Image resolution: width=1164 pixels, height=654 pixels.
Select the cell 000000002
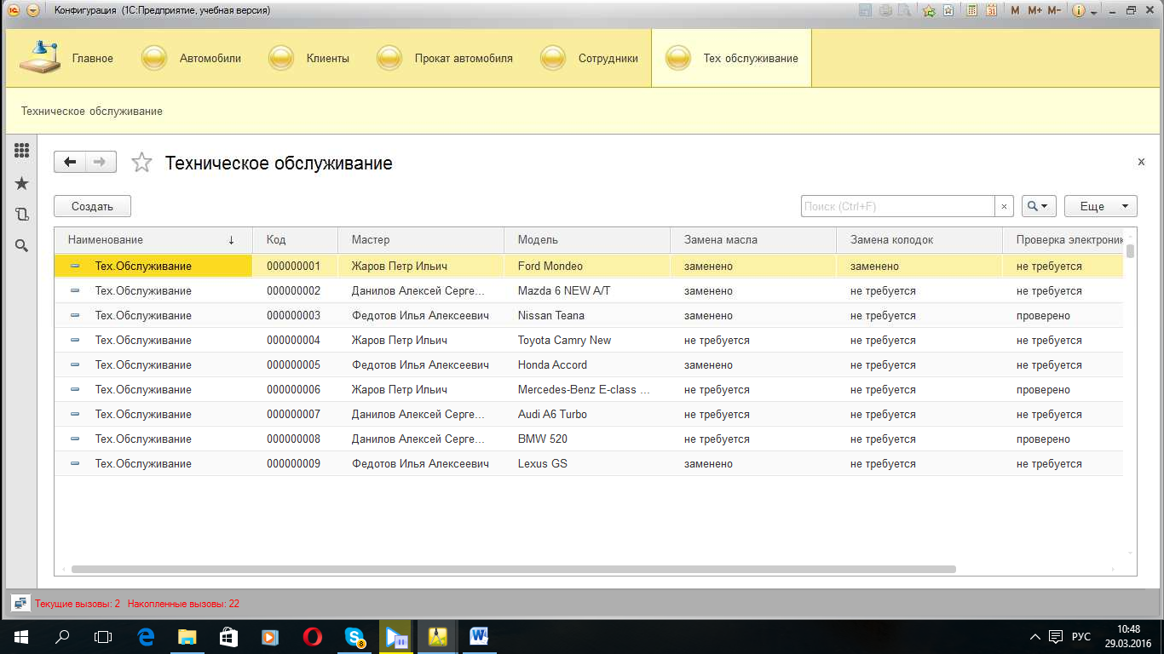pyautogui.click(x=296, y=291)
